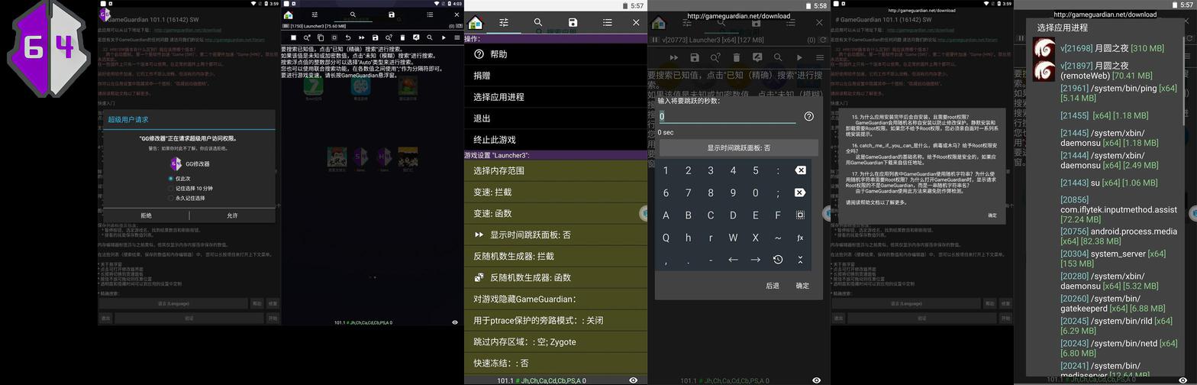This screenshot has width=1197, height=385.
Task: Tap 确定 (OK) in time jump dialog
Action: coord(802,286)
